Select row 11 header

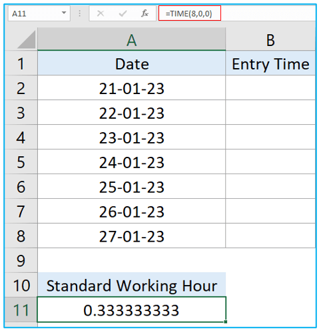click(21, 310)
